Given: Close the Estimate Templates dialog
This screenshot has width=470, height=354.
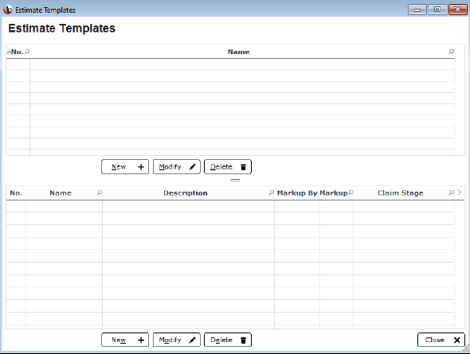Looking at the screenshot, I should 441,340.
